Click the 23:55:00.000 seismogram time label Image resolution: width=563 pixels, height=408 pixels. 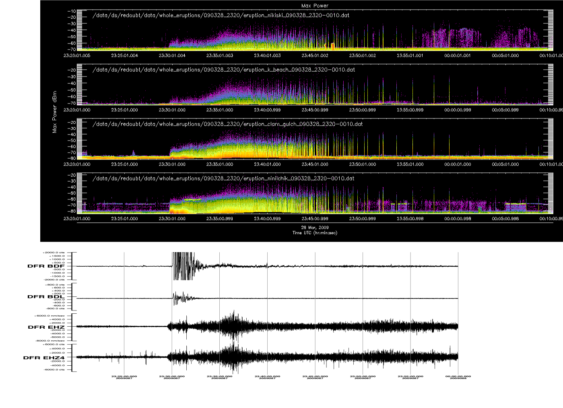point(410,377)
